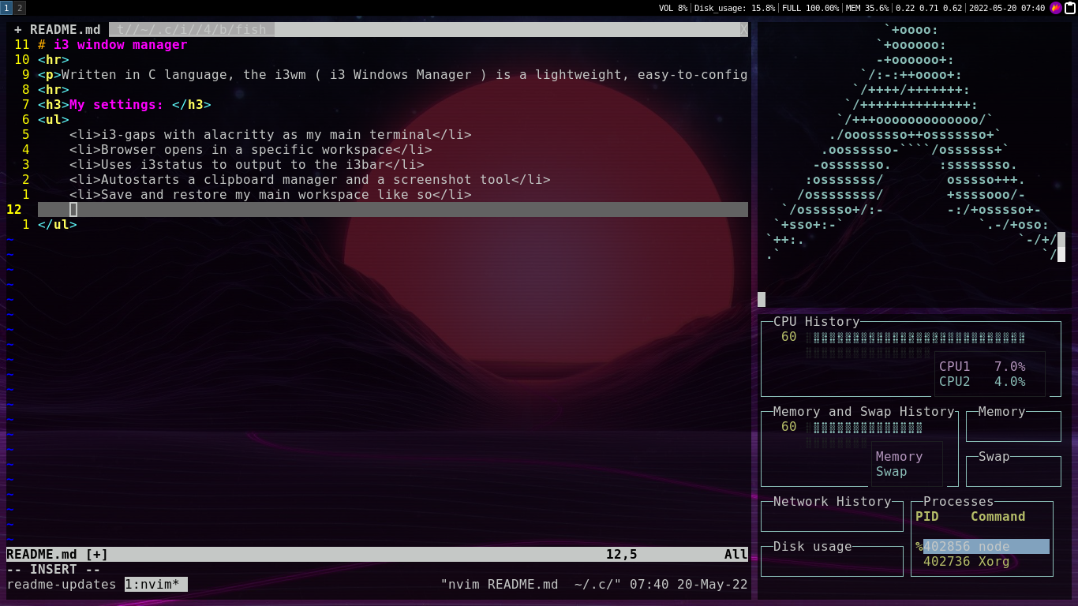
Task: Open the clipboard manager tray icon
Action: tap(1069, 8)
